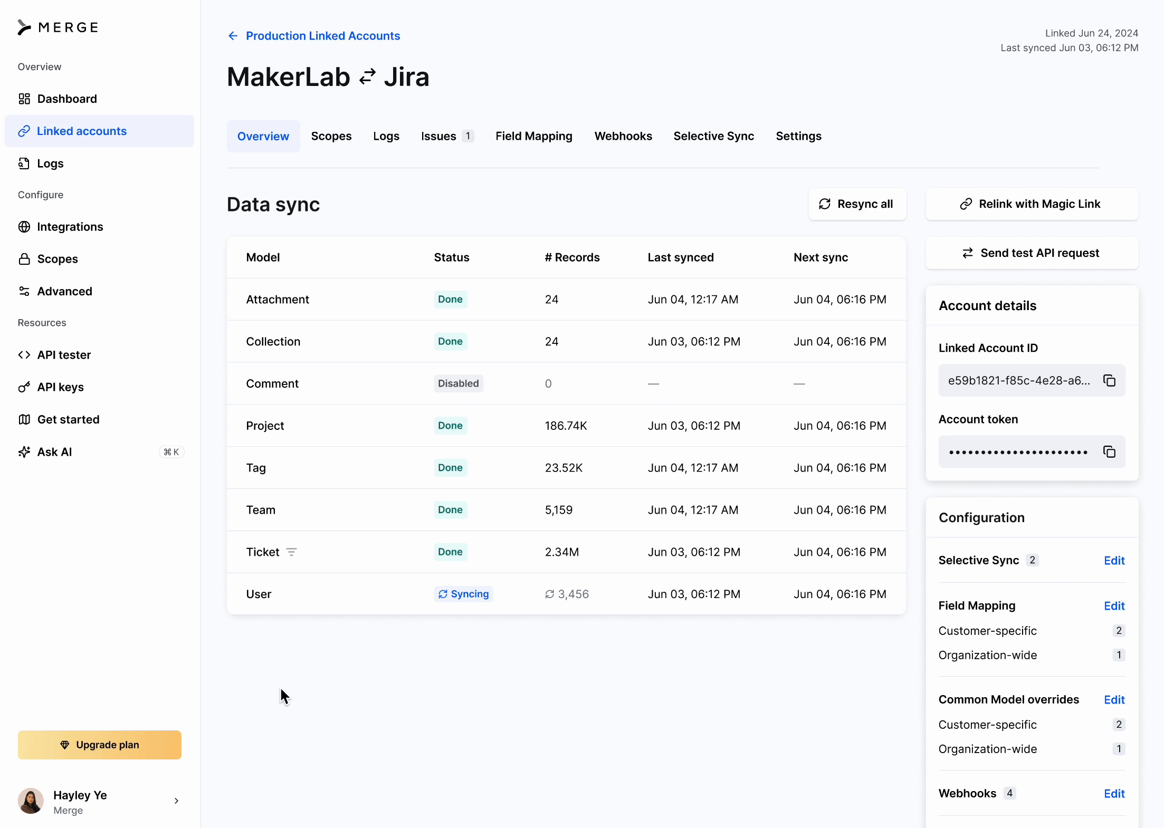The height and width of the screenshot is (828, 1164).
Task: Click the Resync all button
Action: (857, 204)
